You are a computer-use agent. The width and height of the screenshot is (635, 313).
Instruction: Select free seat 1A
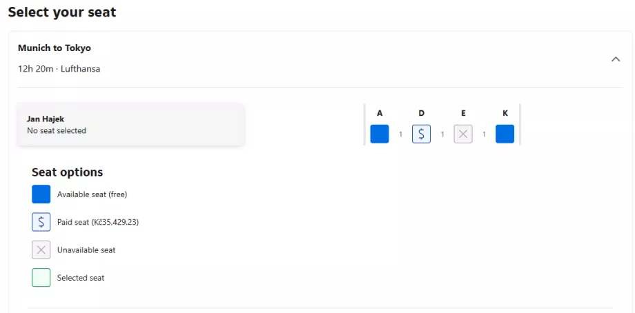380,134
